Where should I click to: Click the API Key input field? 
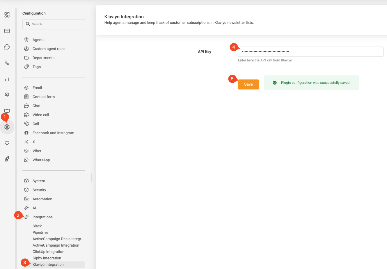pyautogui.click(x=310, y=52)
